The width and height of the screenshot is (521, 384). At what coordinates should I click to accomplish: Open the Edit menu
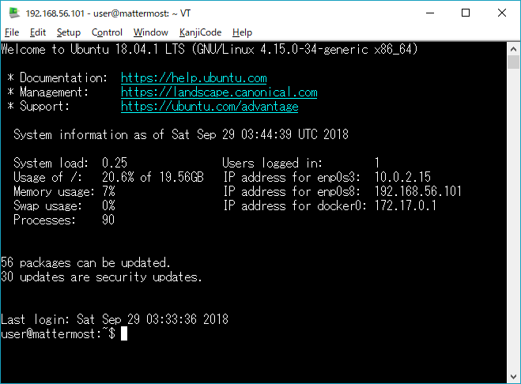38,32
